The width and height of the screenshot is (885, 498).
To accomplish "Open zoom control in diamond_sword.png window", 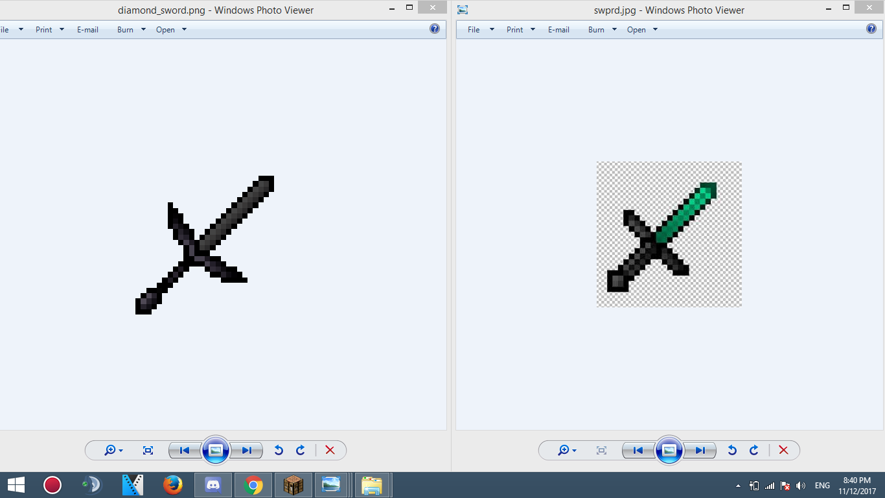I will [113, 450].
